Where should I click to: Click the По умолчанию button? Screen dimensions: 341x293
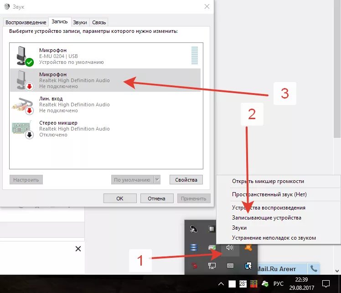(132, 179)
